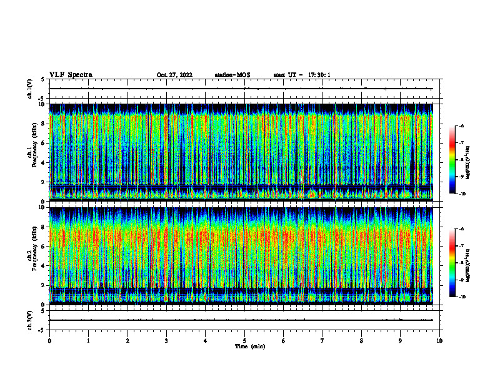495x382 pixels.
Task: Click the ch.2 frequency tick label "8"
Action: [43, 227]
